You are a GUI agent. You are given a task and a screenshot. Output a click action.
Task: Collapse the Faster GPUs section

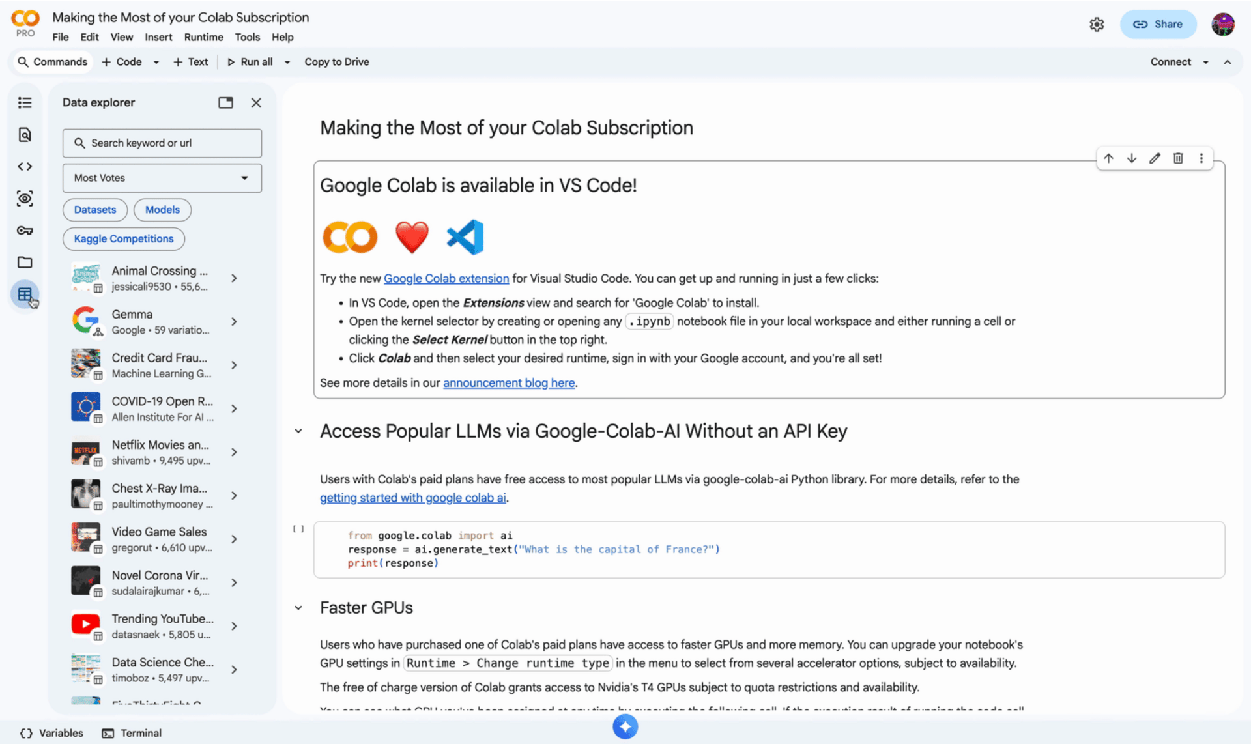click(298, 608)
